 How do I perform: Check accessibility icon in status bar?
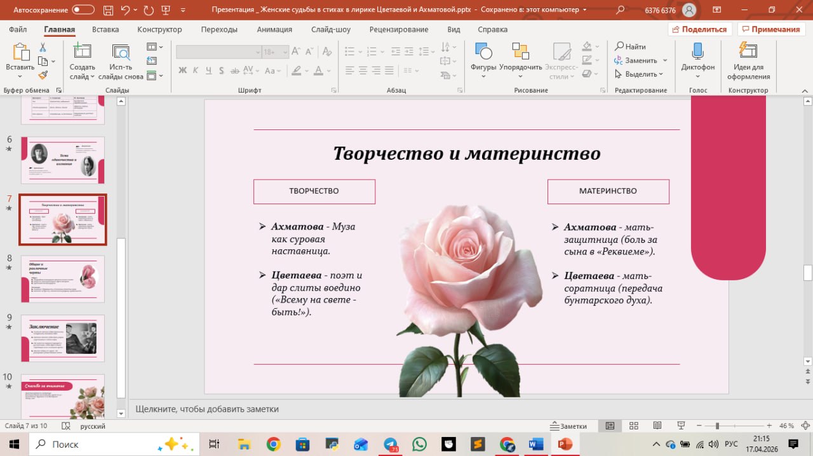[x=65, y=426]
